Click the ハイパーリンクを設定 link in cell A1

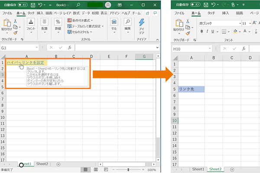coord(25,63)
